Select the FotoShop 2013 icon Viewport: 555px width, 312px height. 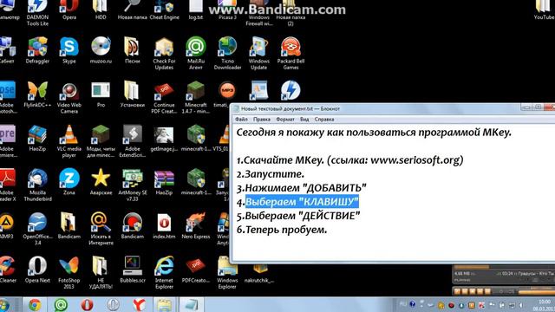pyautogui.click(x=69, y=272)
